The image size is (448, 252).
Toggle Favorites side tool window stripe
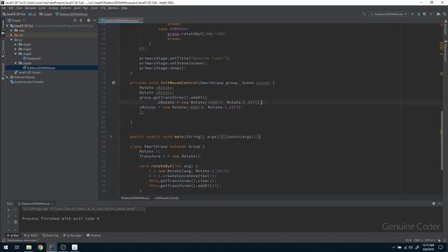(x=3, y=71)
